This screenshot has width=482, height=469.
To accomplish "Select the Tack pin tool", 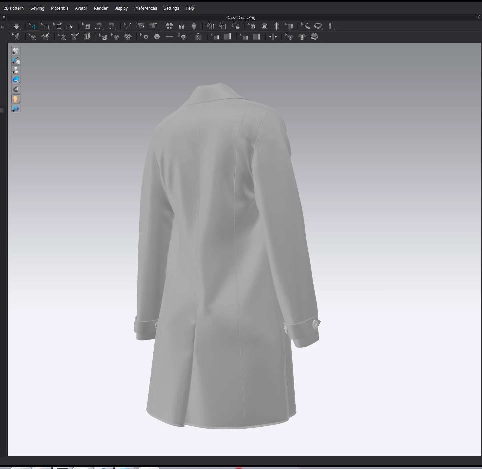I will pyautogui.click(x=128, y=26).
